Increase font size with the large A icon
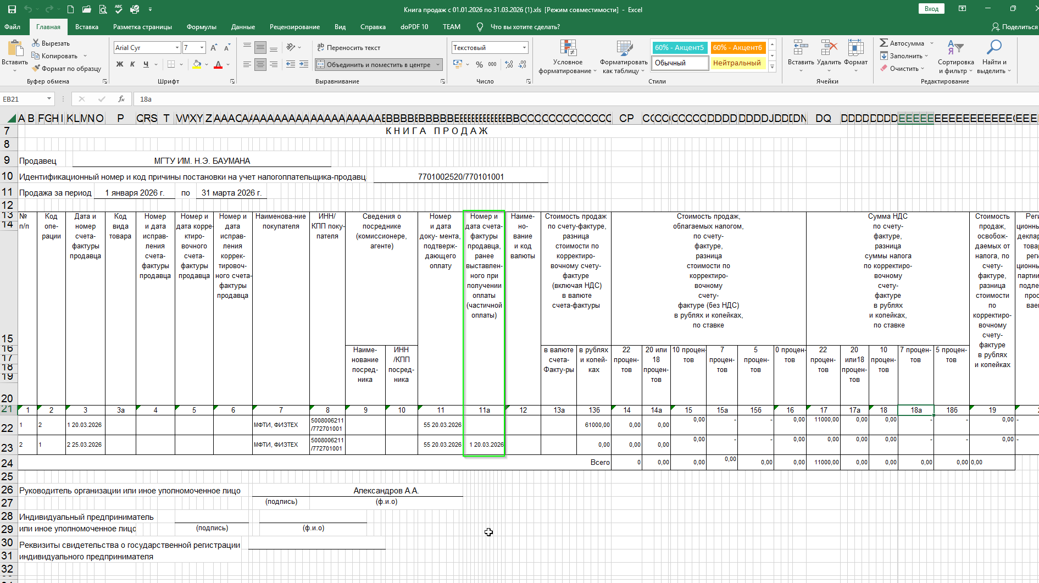 214,48
